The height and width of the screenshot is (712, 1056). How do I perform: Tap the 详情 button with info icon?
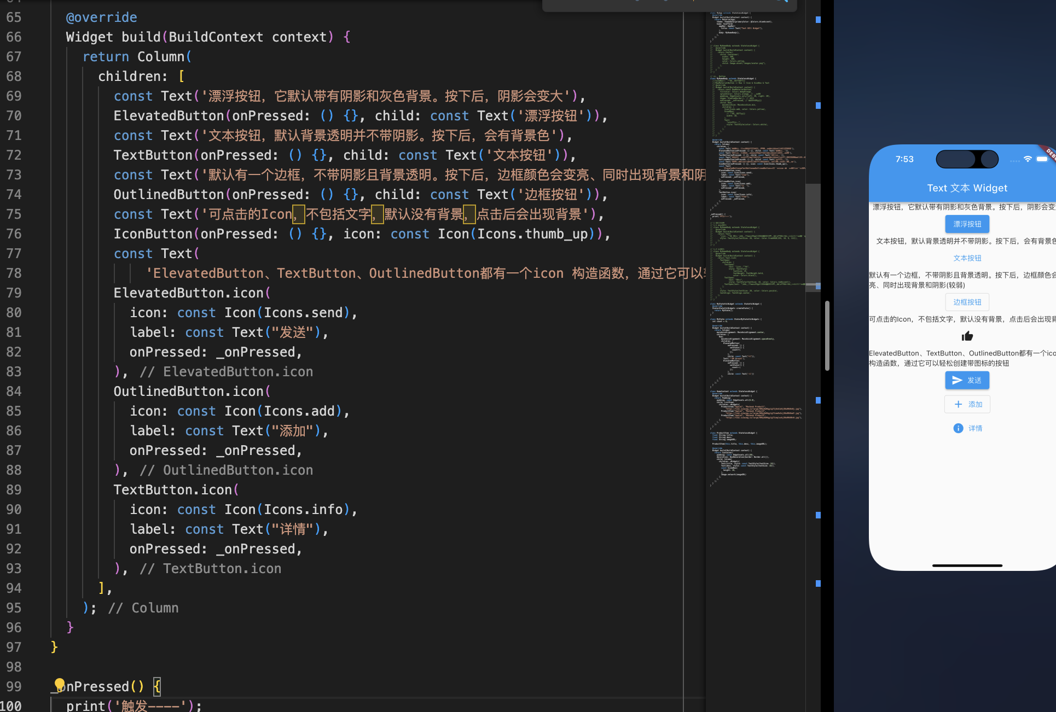967,428
